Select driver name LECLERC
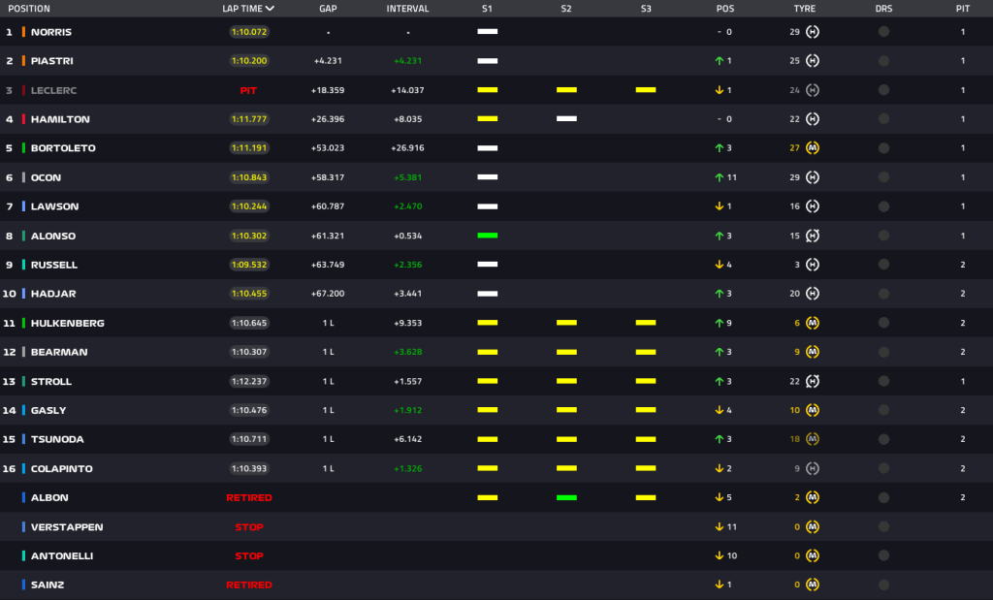The image size is (993, 600). coord(54,90)
